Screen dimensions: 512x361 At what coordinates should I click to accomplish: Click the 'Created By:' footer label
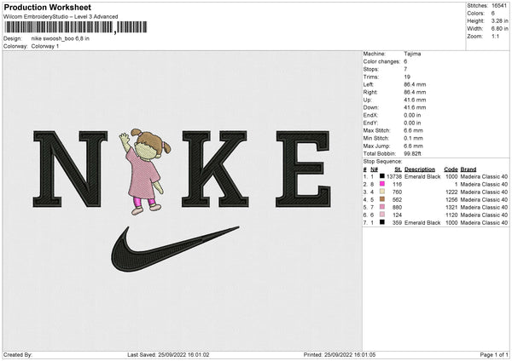pos(18,354)
